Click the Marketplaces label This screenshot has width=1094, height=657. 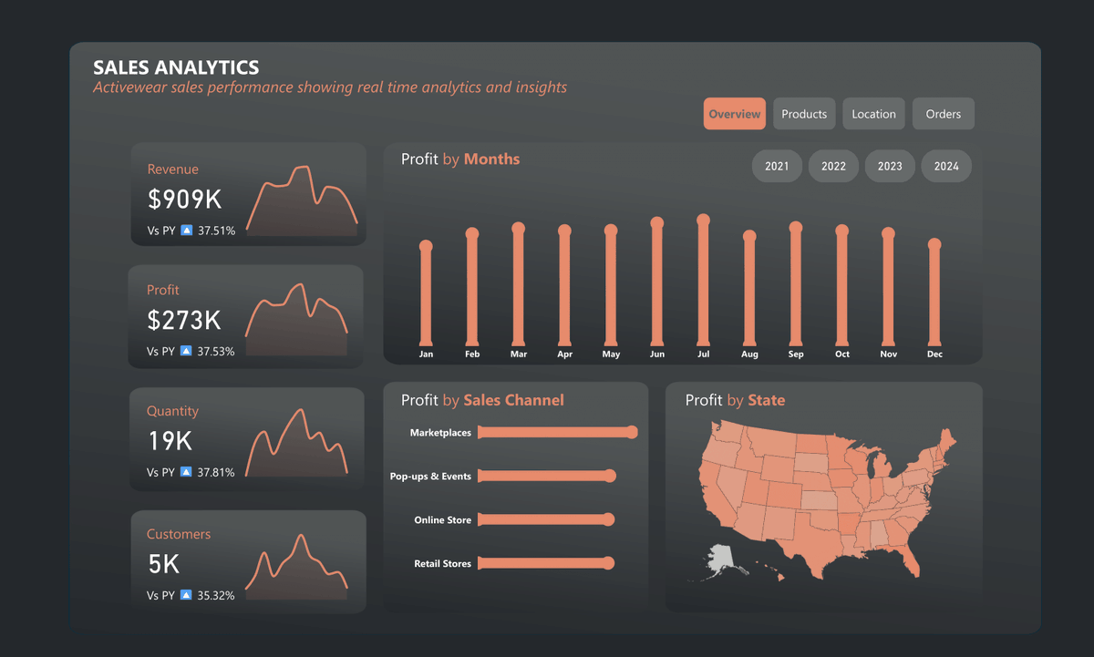(x=440, y=432)
